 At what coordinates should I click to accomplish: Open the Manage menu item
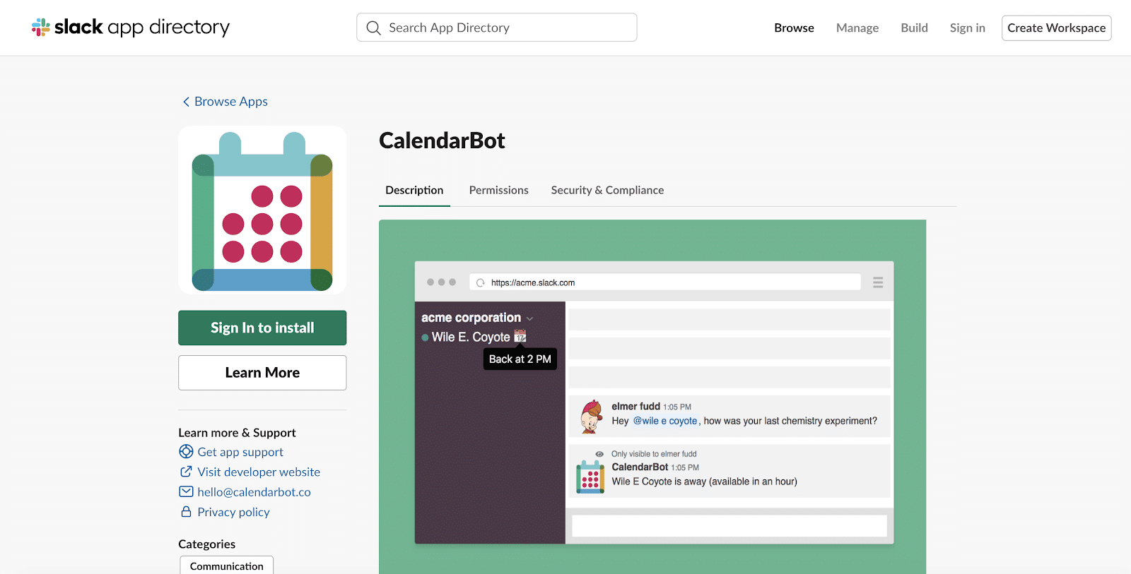tap(857, 28)
